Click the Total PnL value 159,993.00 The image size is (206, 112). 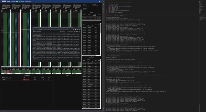pyautogui.click(x=86, y=6)
